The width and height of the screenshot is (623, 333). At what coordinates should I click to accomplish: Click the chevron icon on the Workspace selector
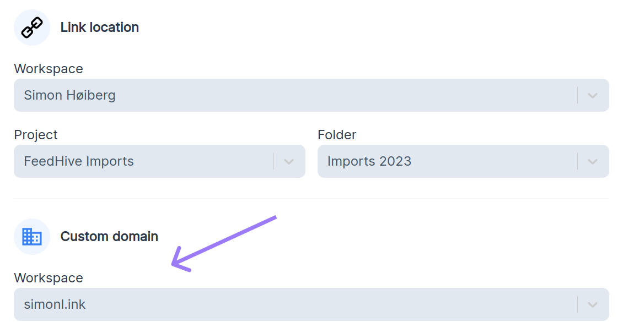click(592, 95)
